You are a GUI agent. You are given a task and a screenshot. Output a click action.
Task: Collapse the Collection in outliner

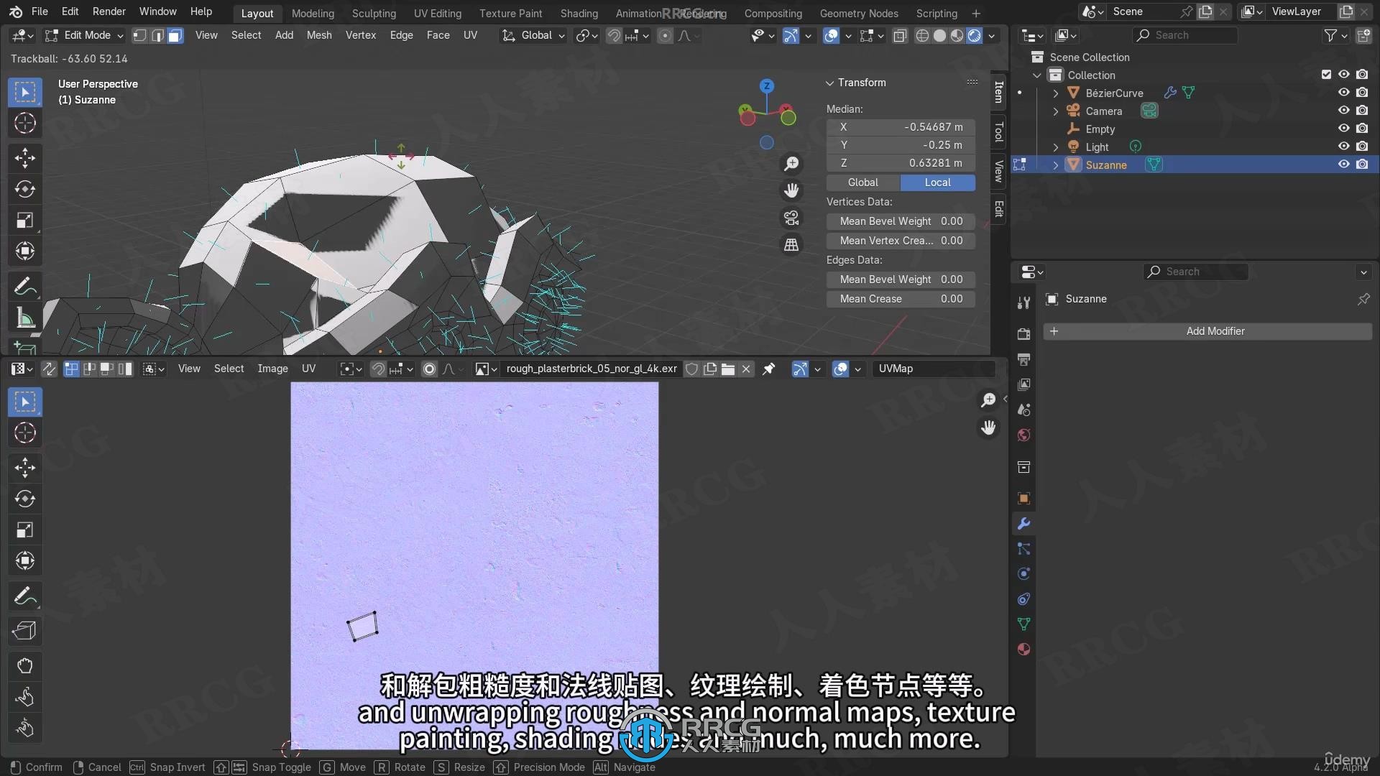coord(1036,75)
